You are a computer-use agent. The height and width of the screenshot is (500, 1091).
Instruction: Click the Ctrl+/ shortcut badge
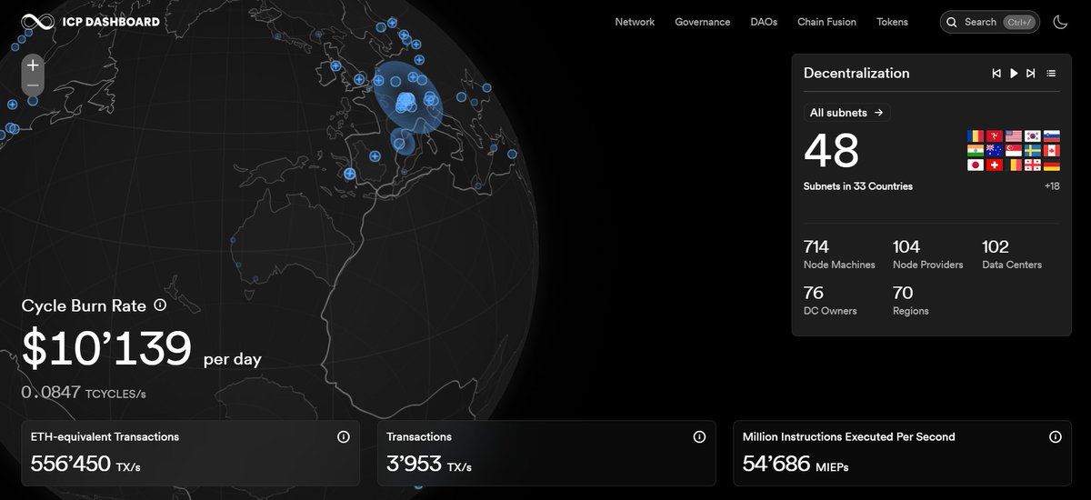pos(1021,22)
